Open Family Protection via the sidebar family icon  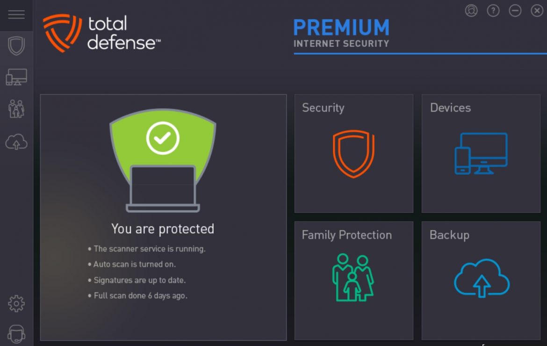(16, 109)
